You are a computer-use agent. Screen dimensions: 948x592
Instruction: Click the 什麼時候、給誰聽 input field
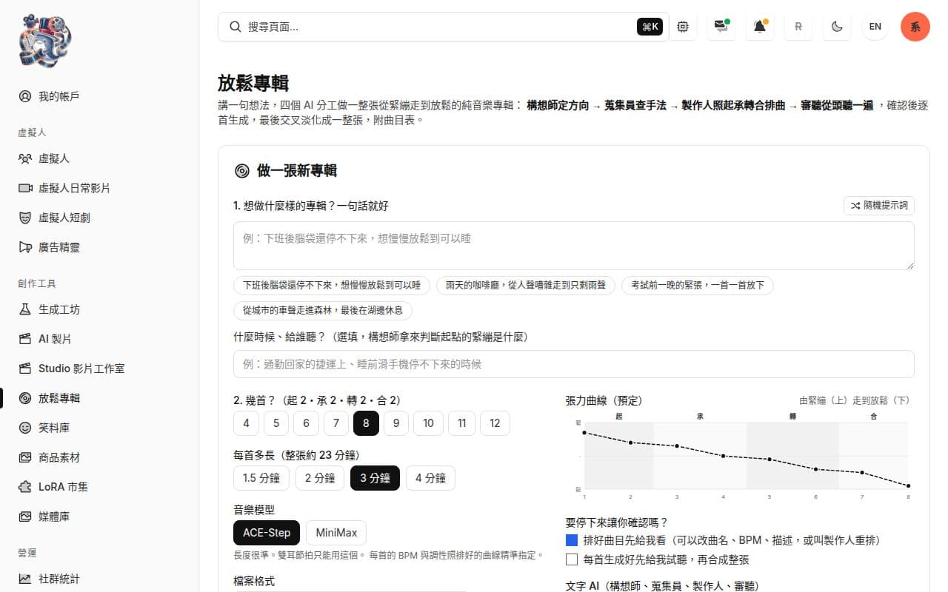[x=574, y=364]
